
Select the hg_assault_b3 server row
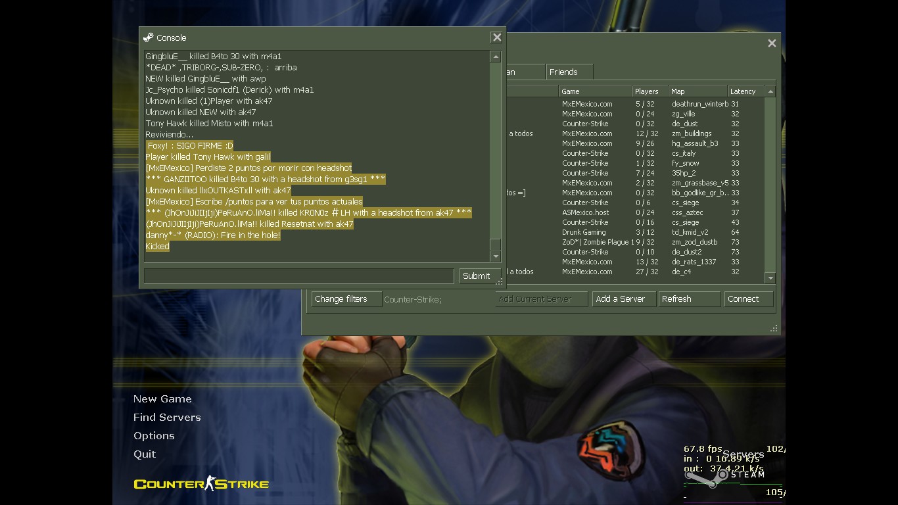click(x=634, y=143)
